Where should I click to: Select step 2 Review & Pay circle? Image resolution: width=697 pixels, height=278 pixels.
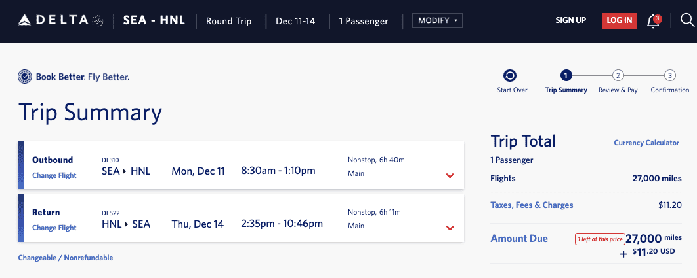coord(618,75)
